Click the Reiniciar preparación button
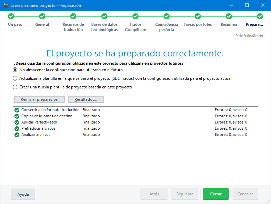Screen dimensions: 271x204 click(40, 99)
